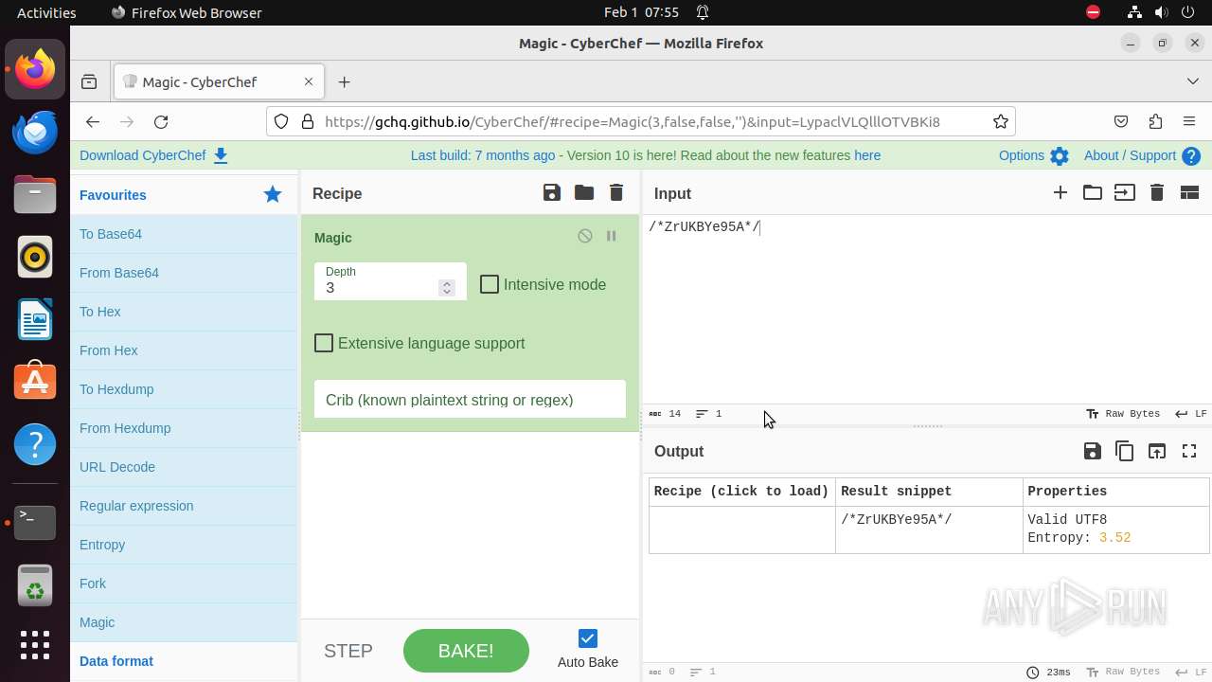Open Activities overview

[x=46, y=12]
